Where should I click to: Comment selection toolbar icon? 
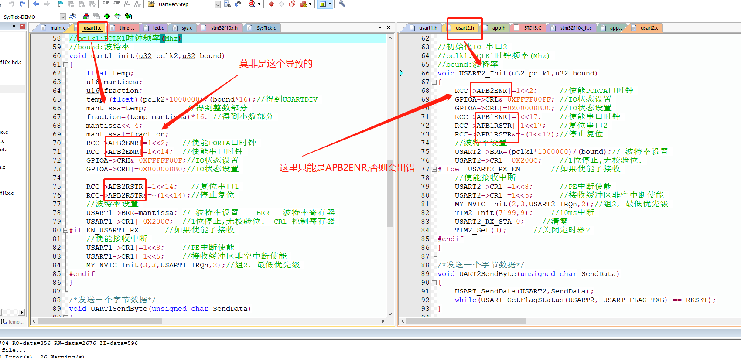(x=127, y=4)
